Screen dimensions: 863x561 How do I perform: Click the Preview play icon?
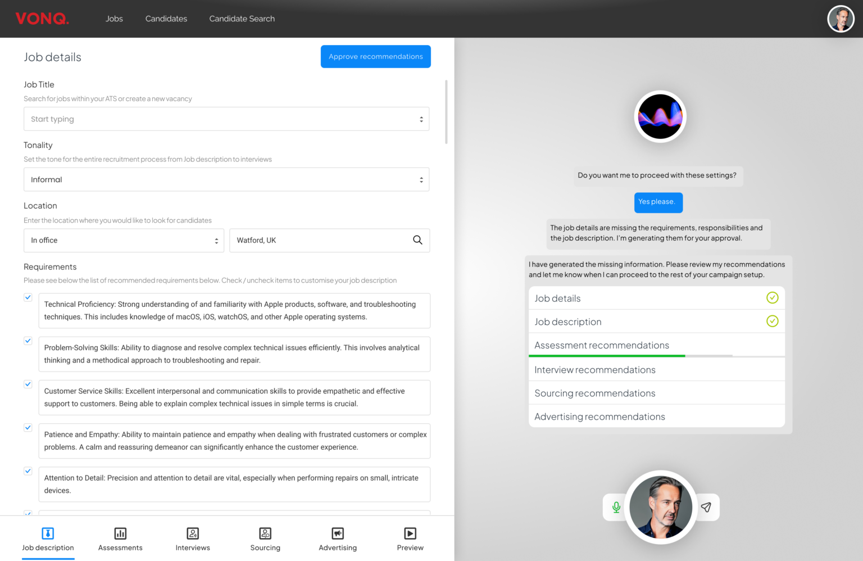(410, 533)
